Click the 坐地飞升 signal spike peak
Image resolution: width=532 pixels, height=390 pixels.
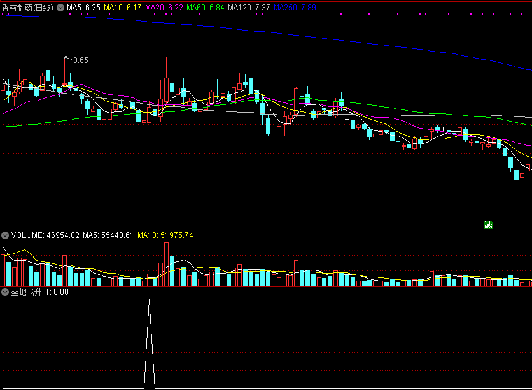point(150,300)
